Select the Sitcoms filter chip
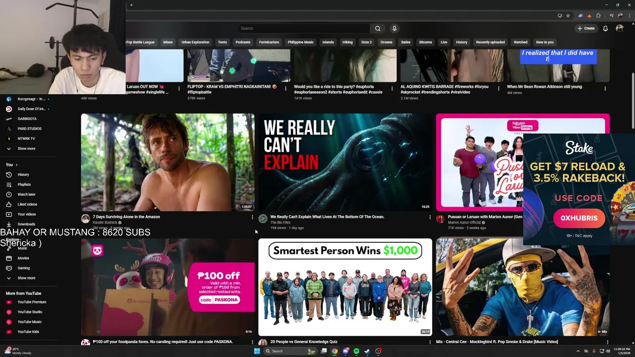The height and width of the screenshot is (357, 635). (426, 42)
